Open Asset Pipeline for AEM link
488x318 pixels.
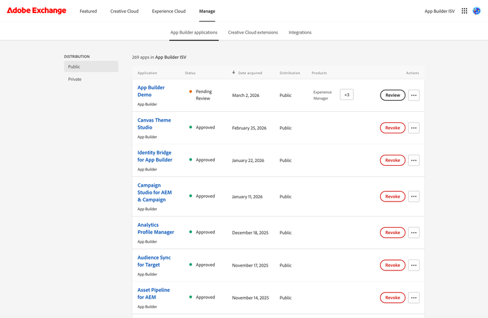(154, 293)
